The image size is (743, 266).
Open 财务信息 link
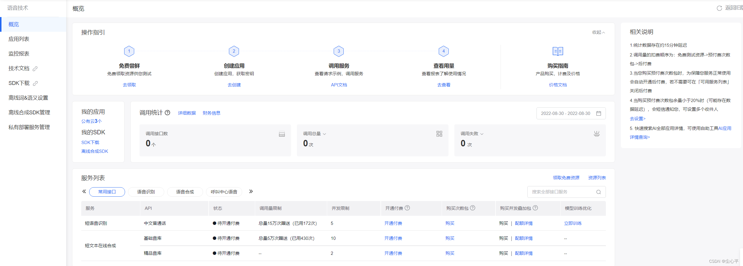pyautogui.click(x=212, y=113)
